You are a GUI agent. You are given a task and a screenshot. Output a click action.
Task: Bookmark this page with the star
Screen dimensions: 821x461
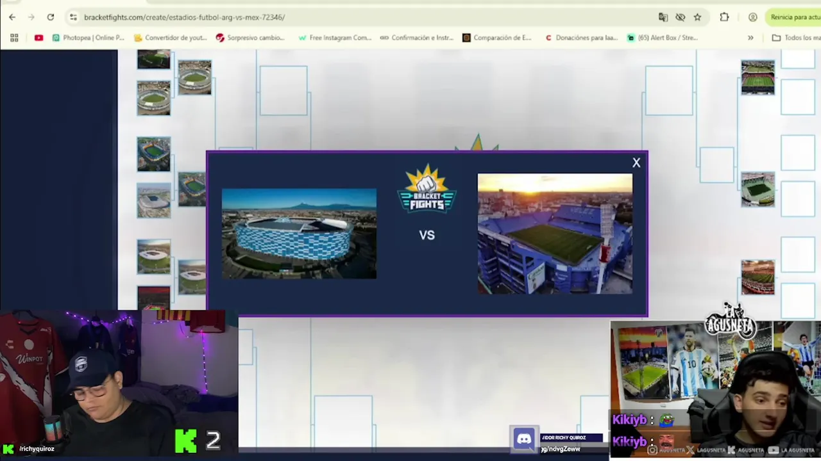[x=697, y=17]
